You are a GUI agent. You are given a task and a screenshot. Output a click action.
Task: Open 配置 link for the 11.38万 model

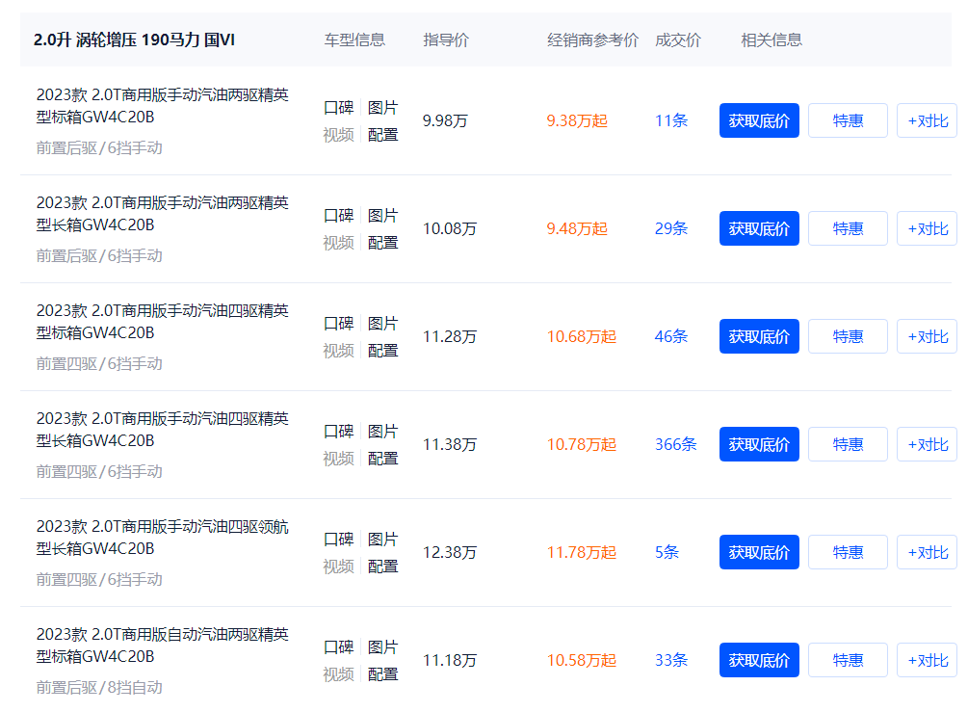tap(382, 459)
